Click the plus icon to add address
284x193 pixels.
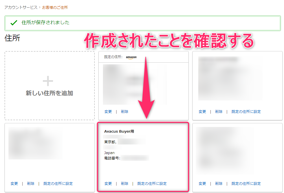(48, 82)
